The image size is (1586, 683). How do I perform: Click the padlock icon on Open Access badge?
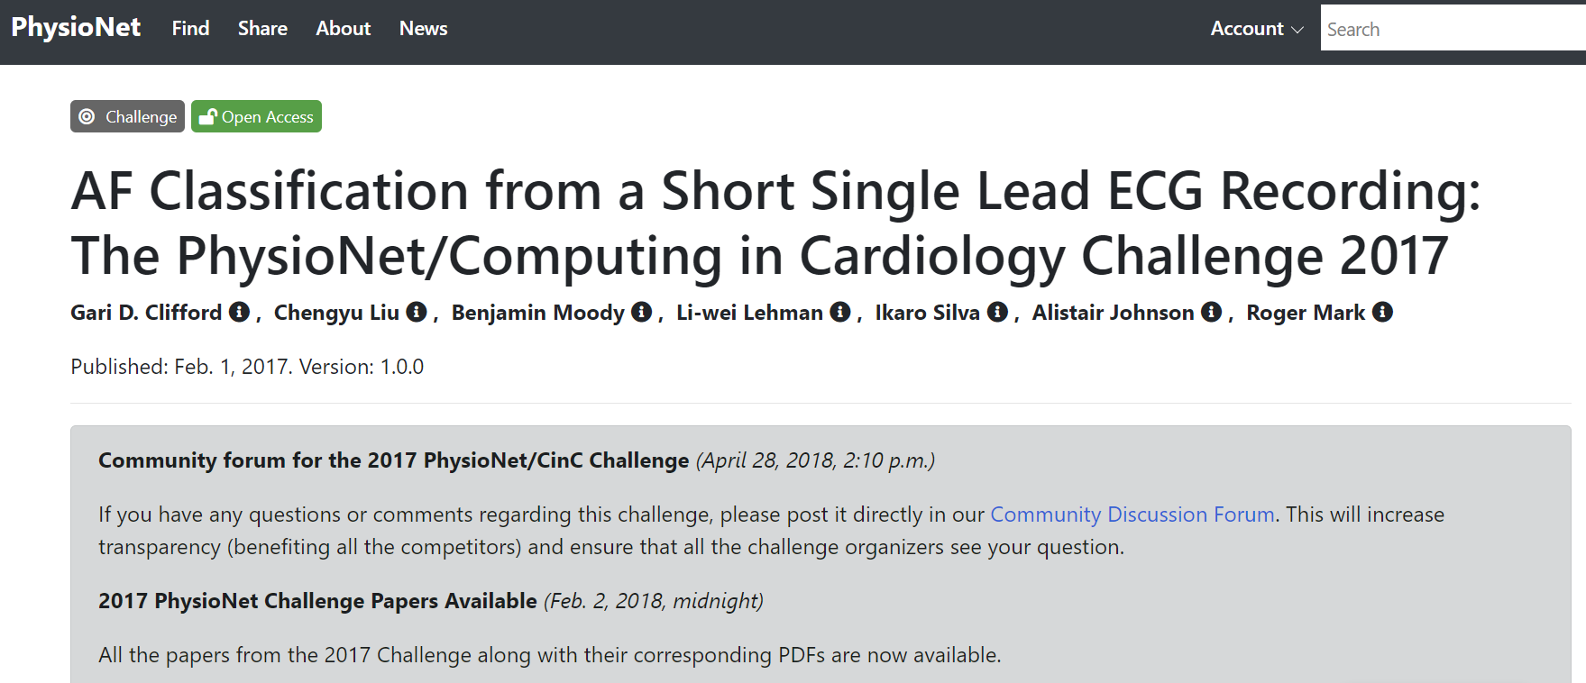[x=208, y=116]
